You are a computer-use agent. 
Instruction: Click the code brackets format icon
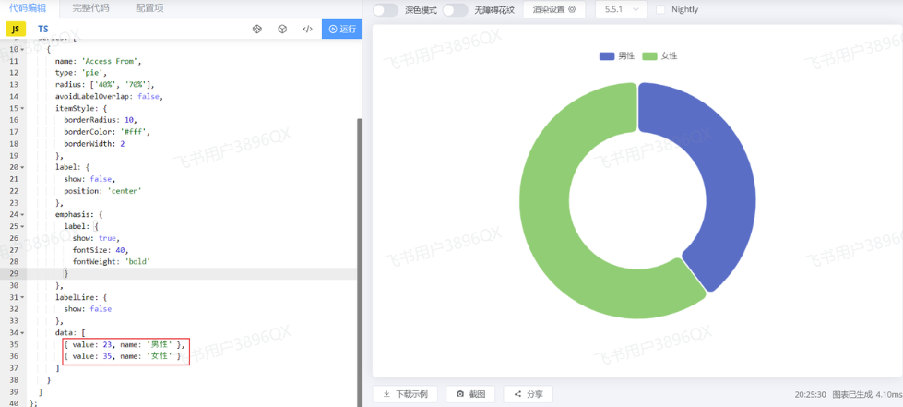307,29
